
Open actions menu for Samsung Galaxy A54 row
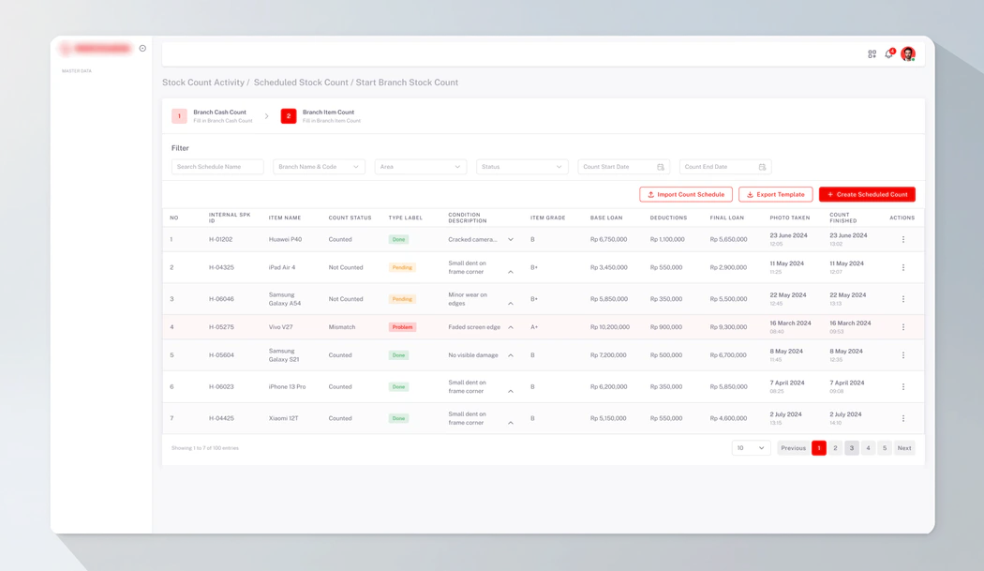(x=903, y=299)
